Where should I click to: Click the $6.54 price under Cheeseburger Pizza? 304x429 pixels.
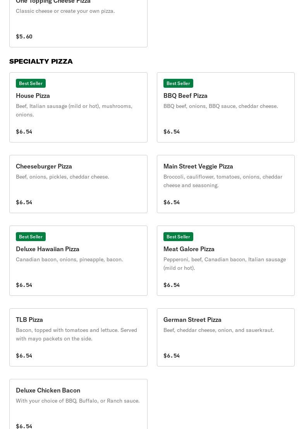(24, 202)
